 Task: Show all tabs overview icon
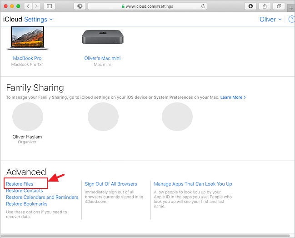[x=279, y=6]
